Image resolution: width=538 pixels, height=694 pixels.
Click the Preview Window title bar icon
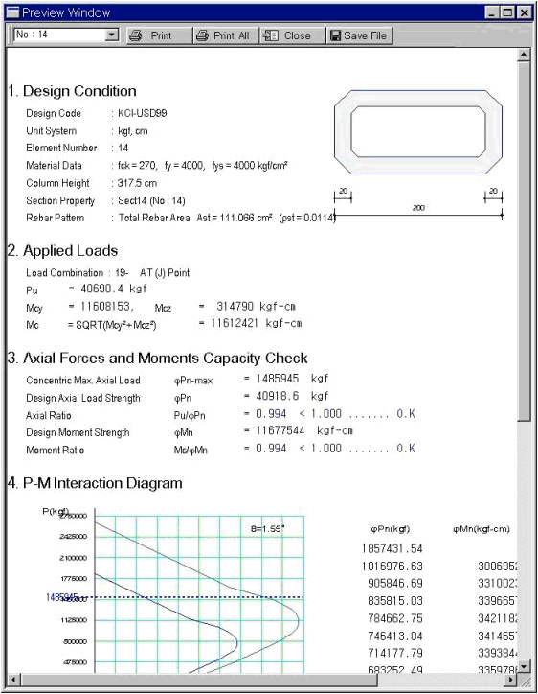[x=13, y=12]
